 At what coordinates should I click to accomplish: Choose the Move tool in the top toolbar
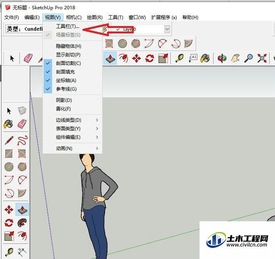[x=137, y=58]
